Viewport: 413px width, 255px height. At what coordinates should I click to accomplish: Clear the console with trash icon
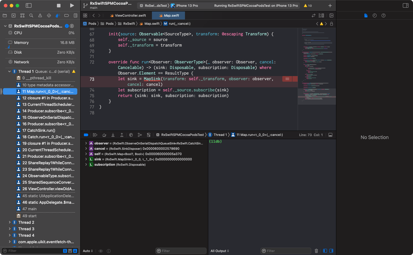tap(316, 251)
